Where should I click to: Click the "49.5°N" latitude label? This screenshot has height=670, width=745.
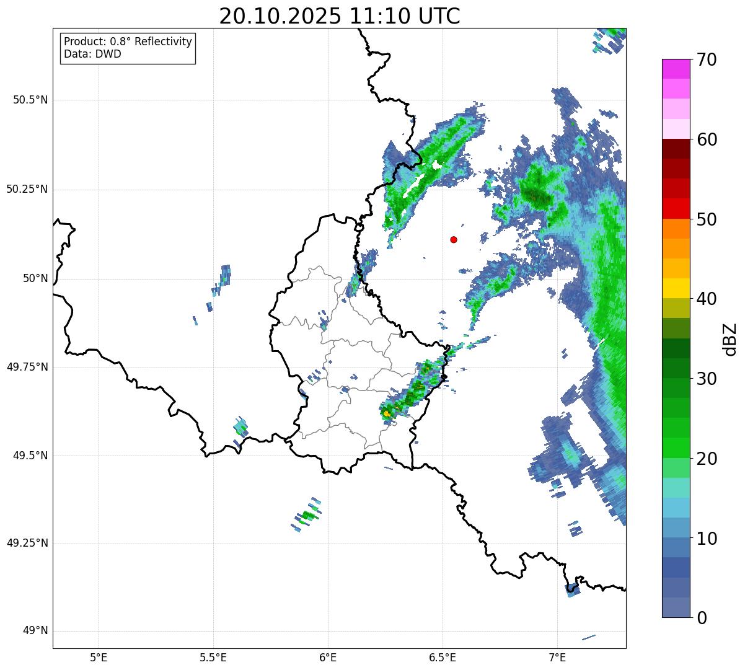[x=30, y=456]
